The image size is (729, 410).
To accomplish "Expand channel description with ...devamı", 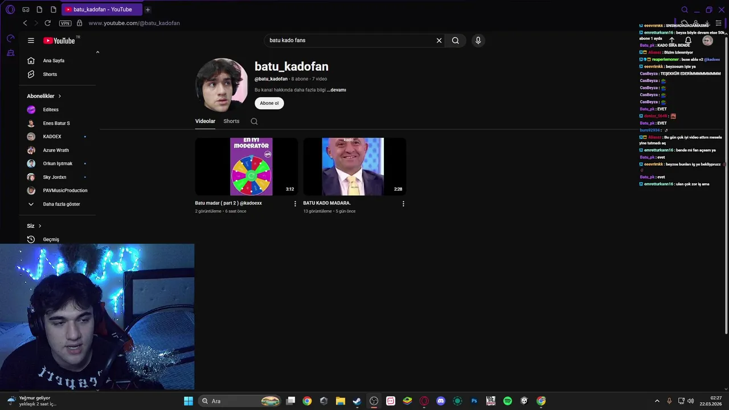I will pos(337,90).
